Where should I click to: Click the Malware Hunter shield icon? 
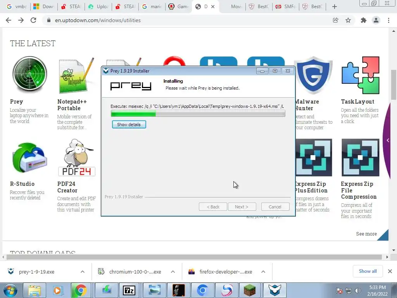tap(314, 76)
